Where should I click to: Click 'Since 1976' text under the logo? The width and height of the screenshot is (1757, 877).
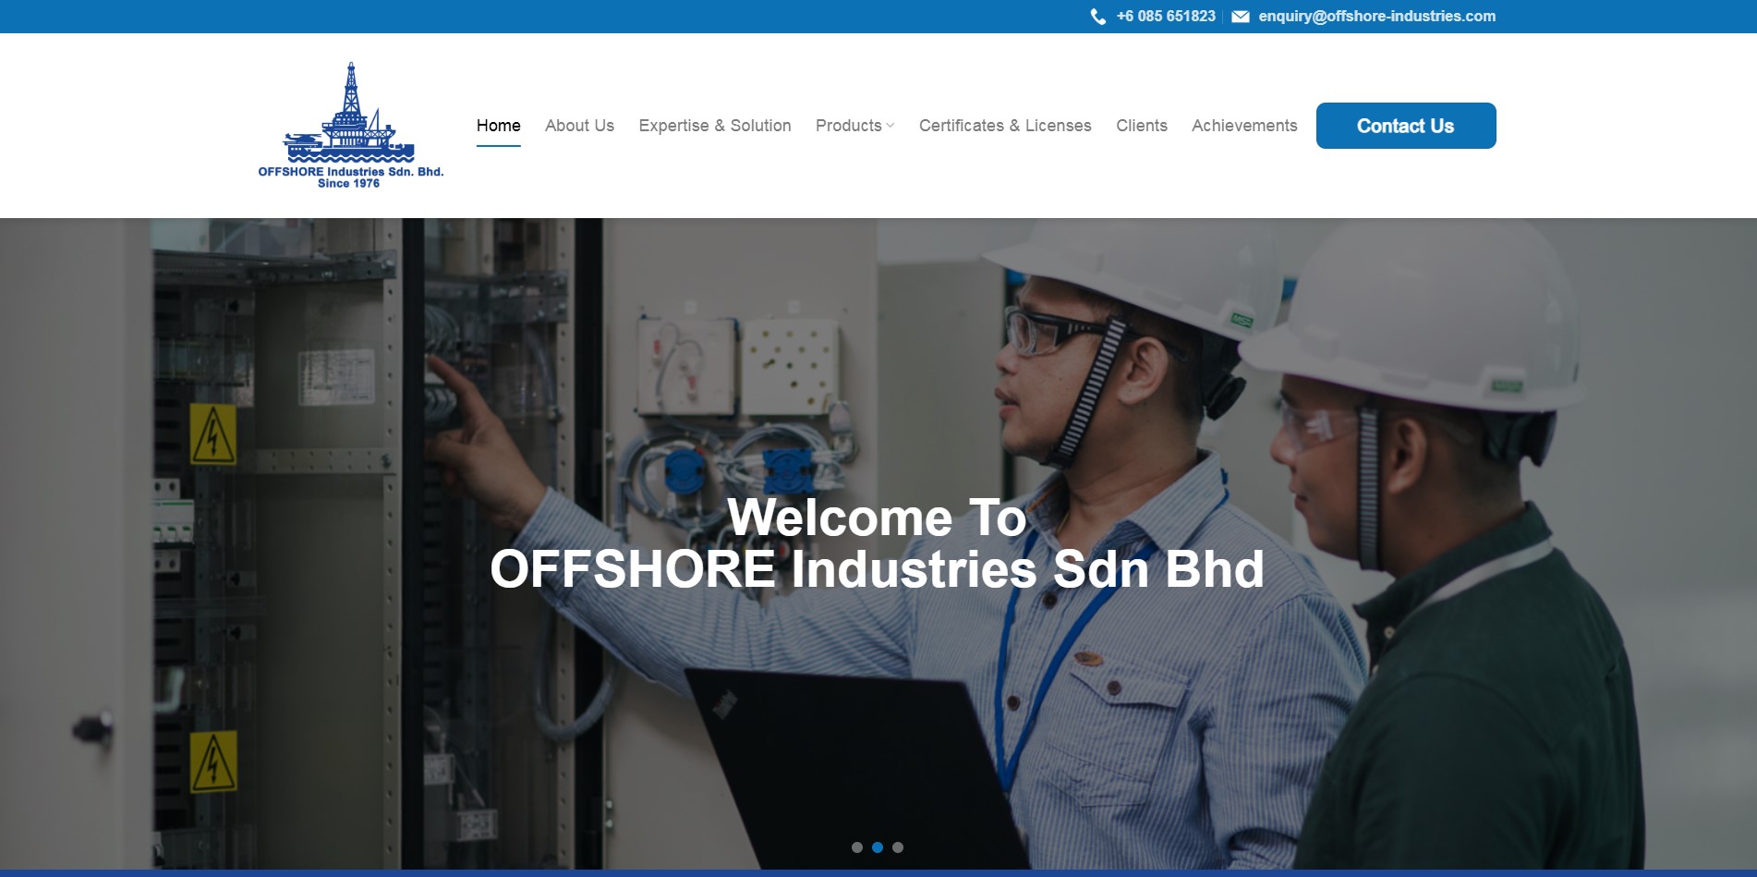point(349,184)
